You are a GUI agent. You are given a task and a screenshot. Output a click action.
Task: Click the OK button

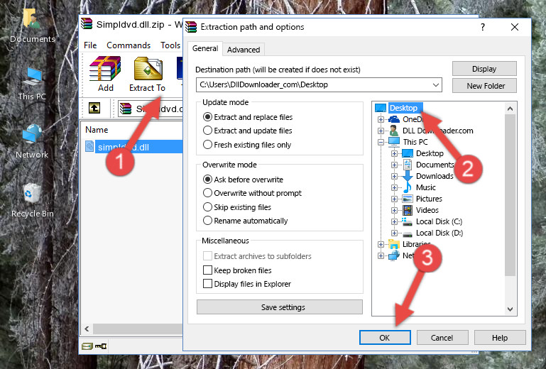point(385,338)
